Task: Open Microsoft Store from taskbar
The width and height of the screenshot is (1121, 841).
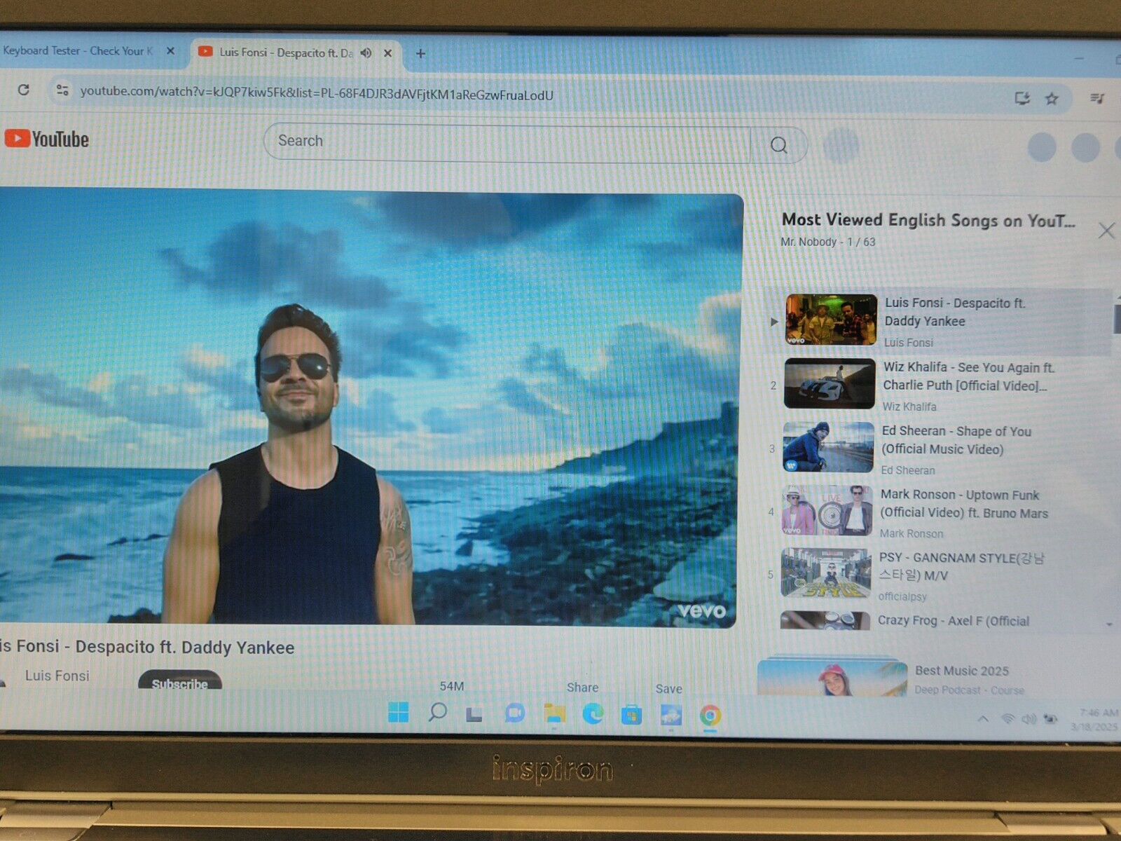Action: pyautogui.click(x=631, y=715)
